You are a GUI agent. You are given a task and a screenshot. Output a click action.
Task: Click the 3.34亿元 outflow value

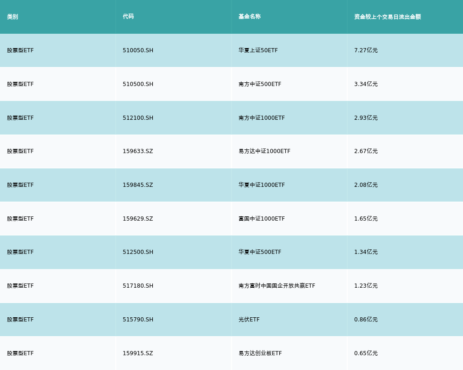point(366,84)
